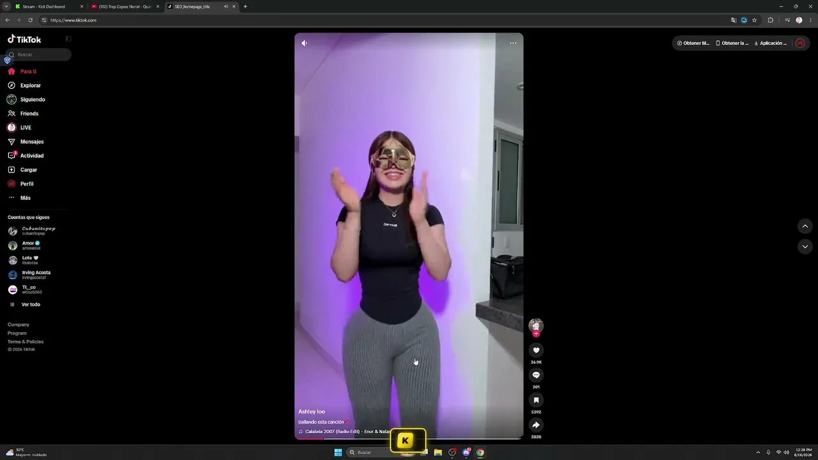Click the TikTok logo

coord(24,40)
